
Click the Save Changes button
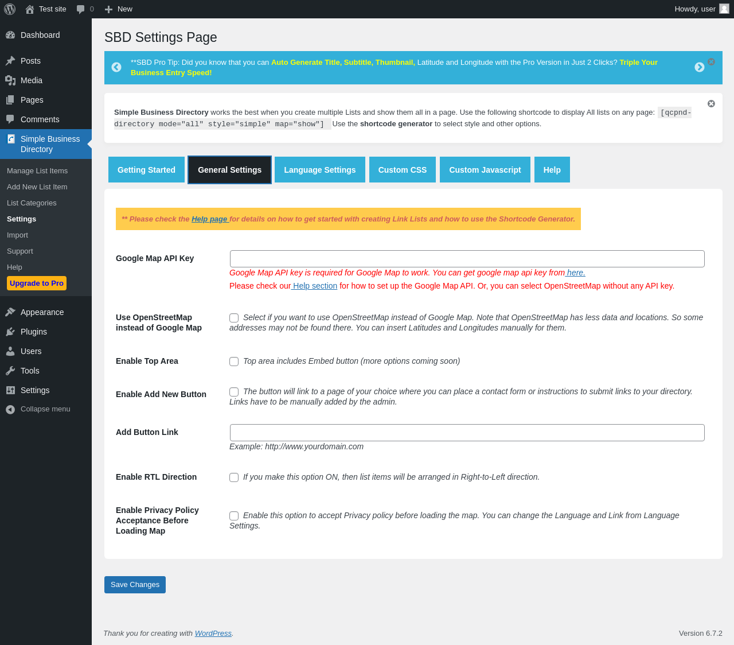coord(135,585)
